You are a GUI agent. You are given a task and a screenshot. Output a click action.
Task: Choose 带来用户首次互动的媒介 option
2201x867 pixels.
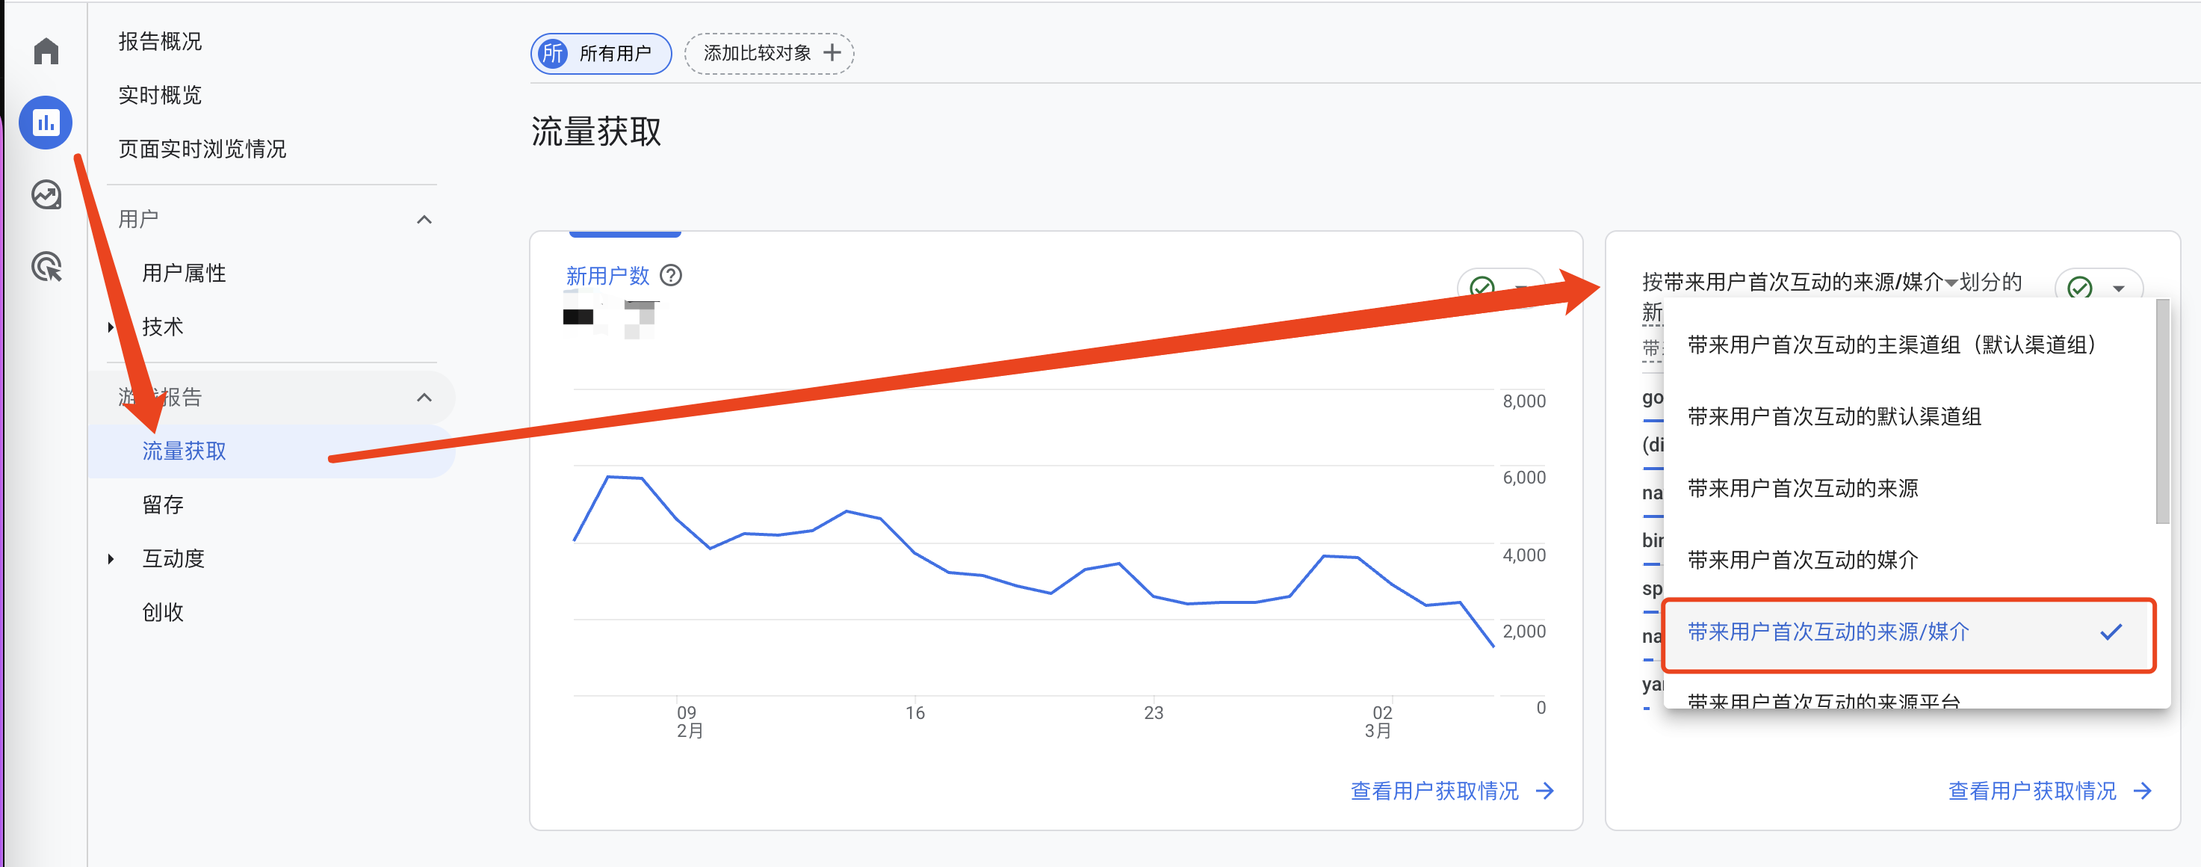pyautogui.click(x=1910, y=560)
